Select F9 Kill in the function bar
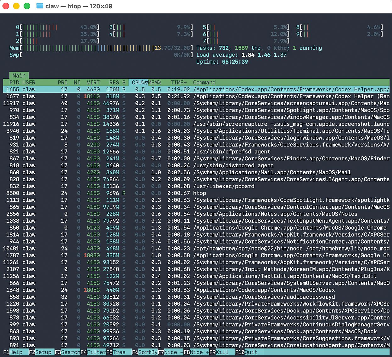Viewport: 392px width, 357px height. [222, 352]
